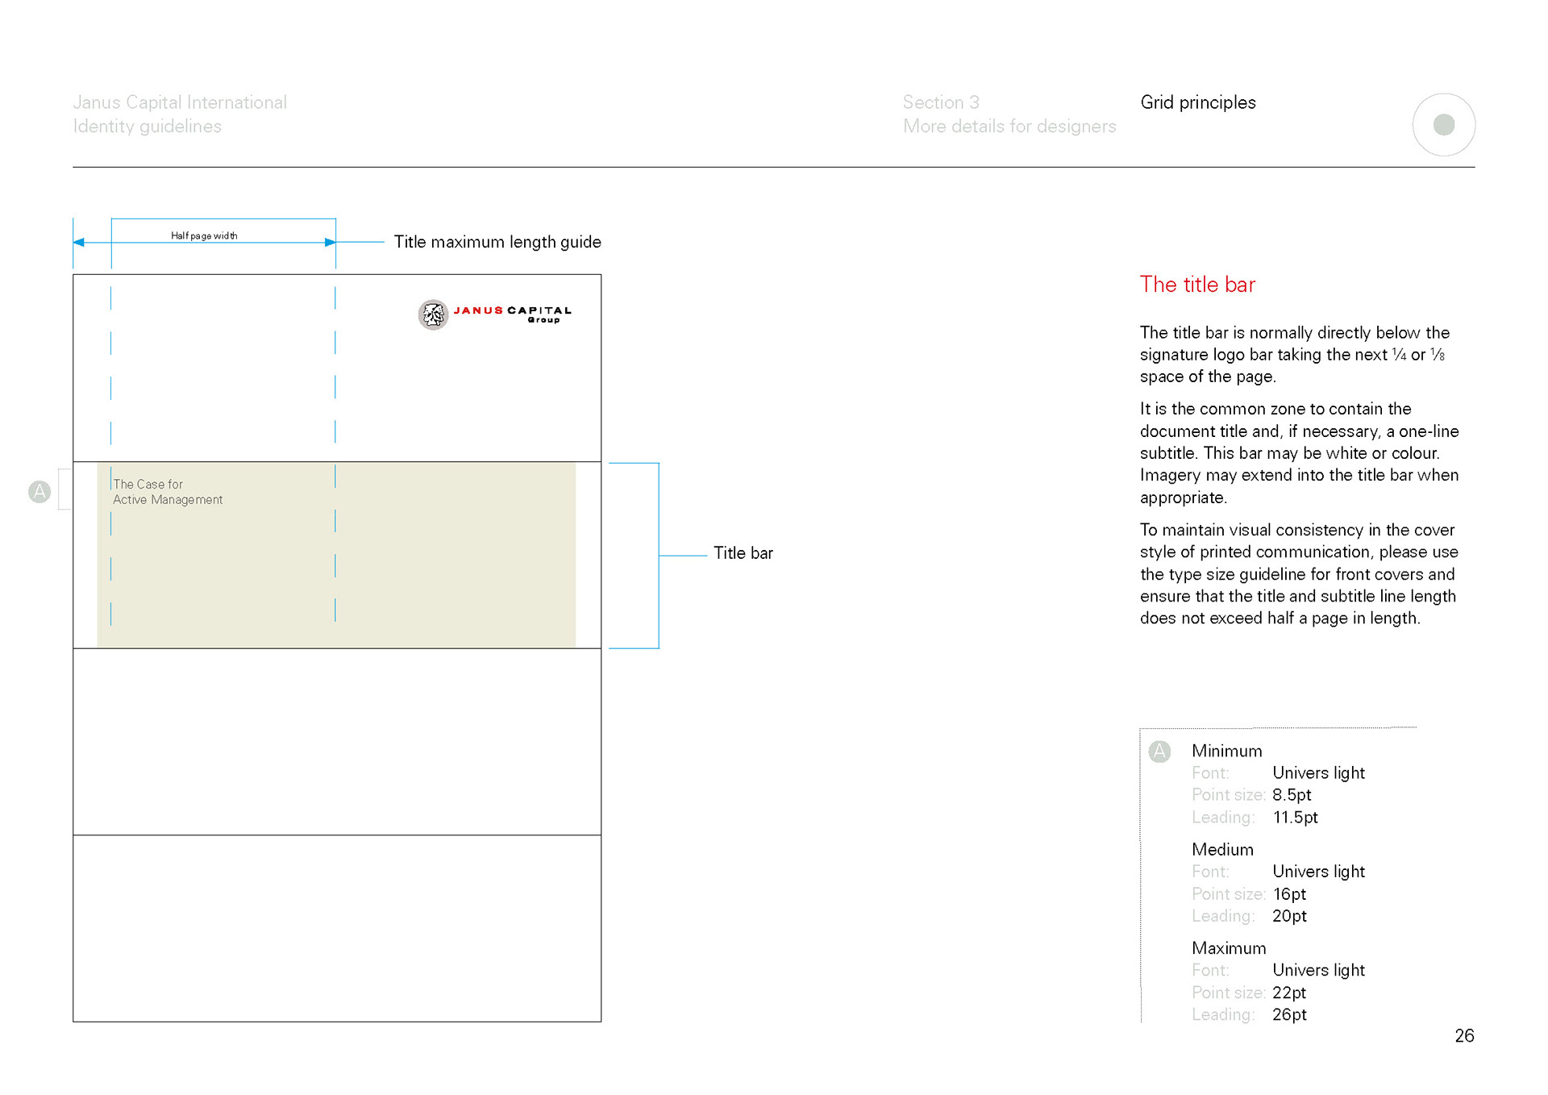Click 'Janus Capital International' header text

pos(180,102)
